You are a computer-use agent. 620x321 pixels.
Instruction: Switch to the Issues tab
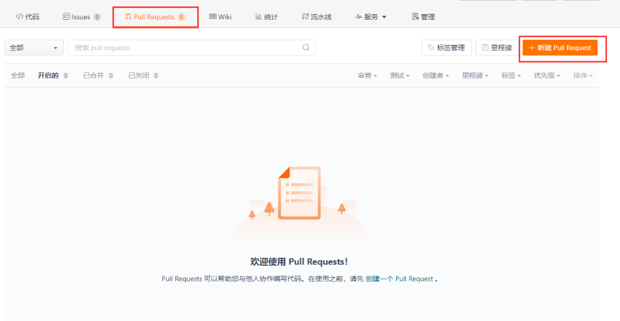81,17
